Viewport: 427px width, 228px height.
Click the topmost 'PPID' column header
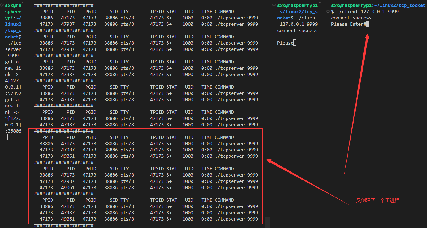(48, 11)
